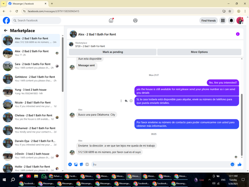The height and width of the screenshot is (187, 249).
Task: Choose a GIF in the composer
Action: (87, 165)
